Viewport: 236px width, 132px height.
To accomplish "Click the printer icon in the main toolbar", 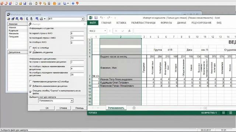I will (x=30, y=3).
